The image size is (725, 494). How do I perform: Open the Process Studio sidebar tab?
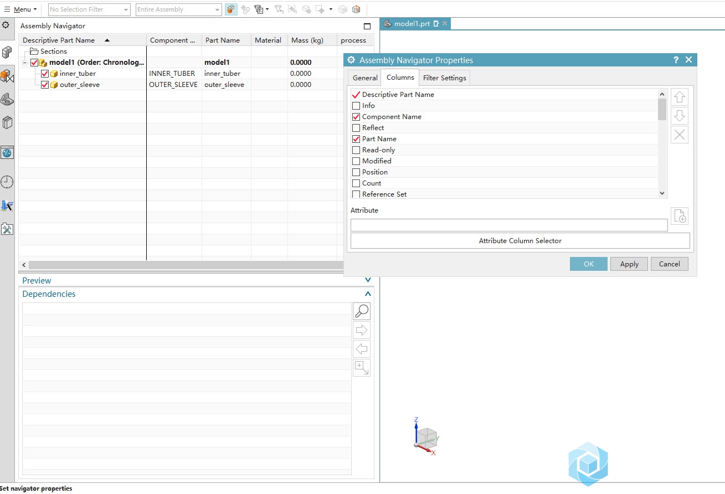click(x=7, y=205)
